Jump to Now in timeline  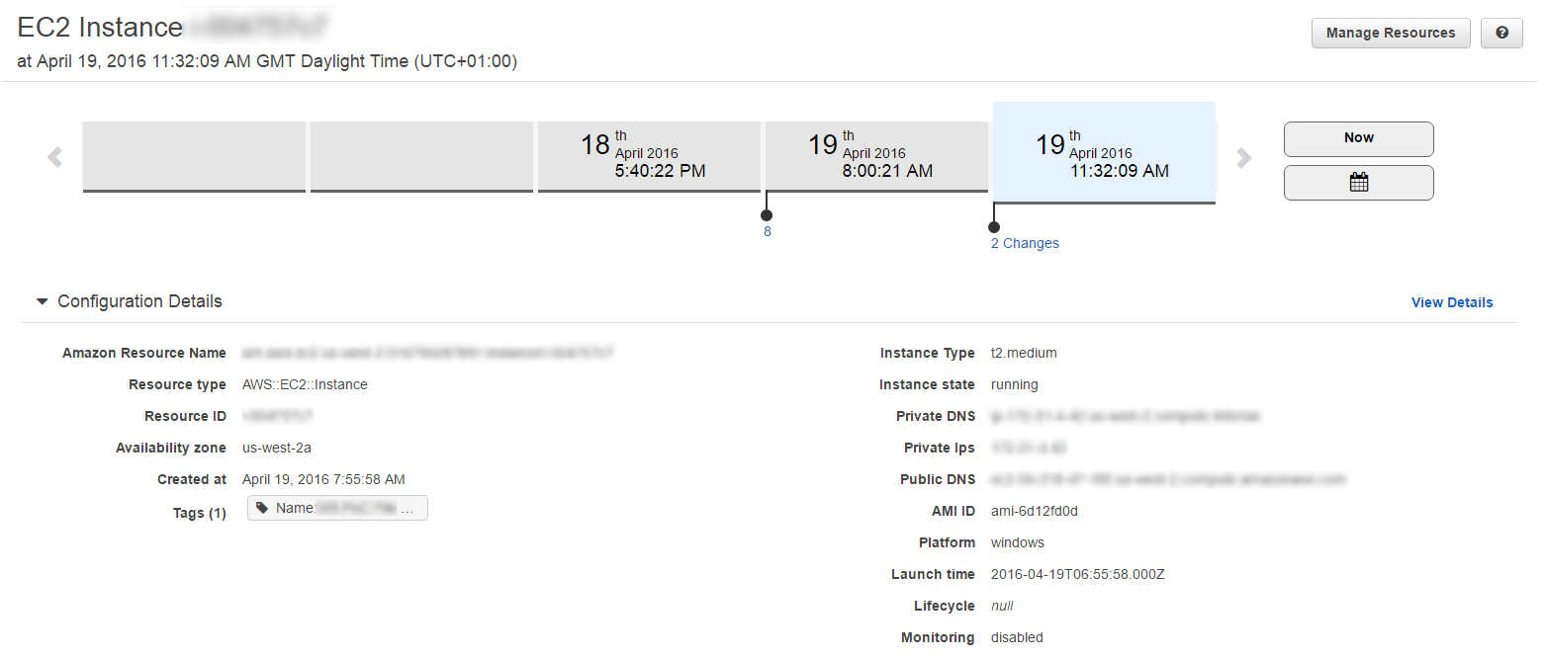click(1358, 138)
